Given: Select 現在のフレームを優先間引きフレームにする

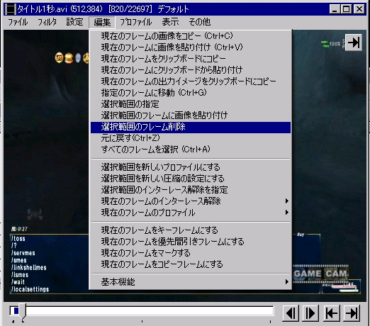Looking at the screenshot, I should tap(191, 242).
